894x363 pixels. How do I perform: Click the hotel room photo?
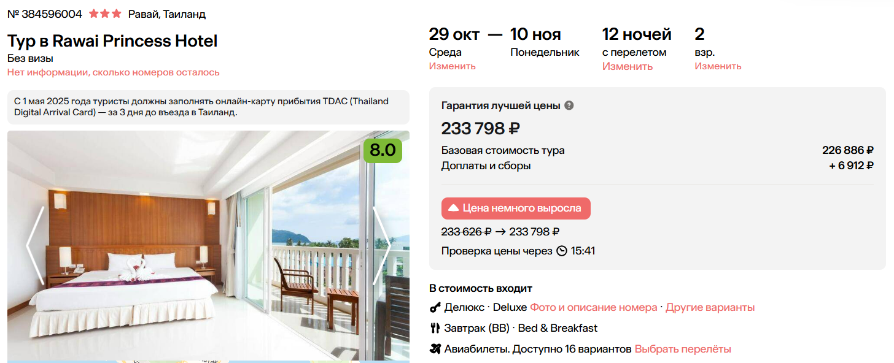[203, 258]
